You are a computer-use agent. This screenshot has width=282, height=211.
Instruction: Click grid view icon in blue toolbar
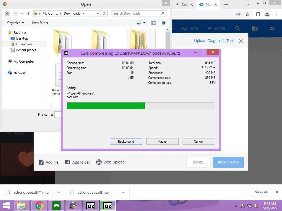click(272, 29)
